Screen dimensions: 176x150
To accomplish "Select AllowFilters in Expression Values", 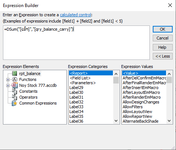I will tap(132, 107).
